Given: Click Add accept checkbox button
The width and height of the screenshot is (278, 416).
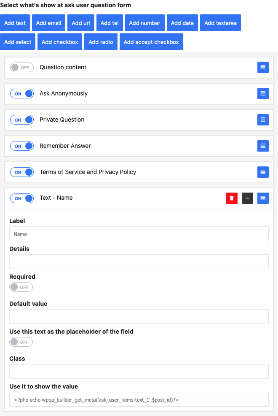Looking at the screenshot, I should point(151,42).
